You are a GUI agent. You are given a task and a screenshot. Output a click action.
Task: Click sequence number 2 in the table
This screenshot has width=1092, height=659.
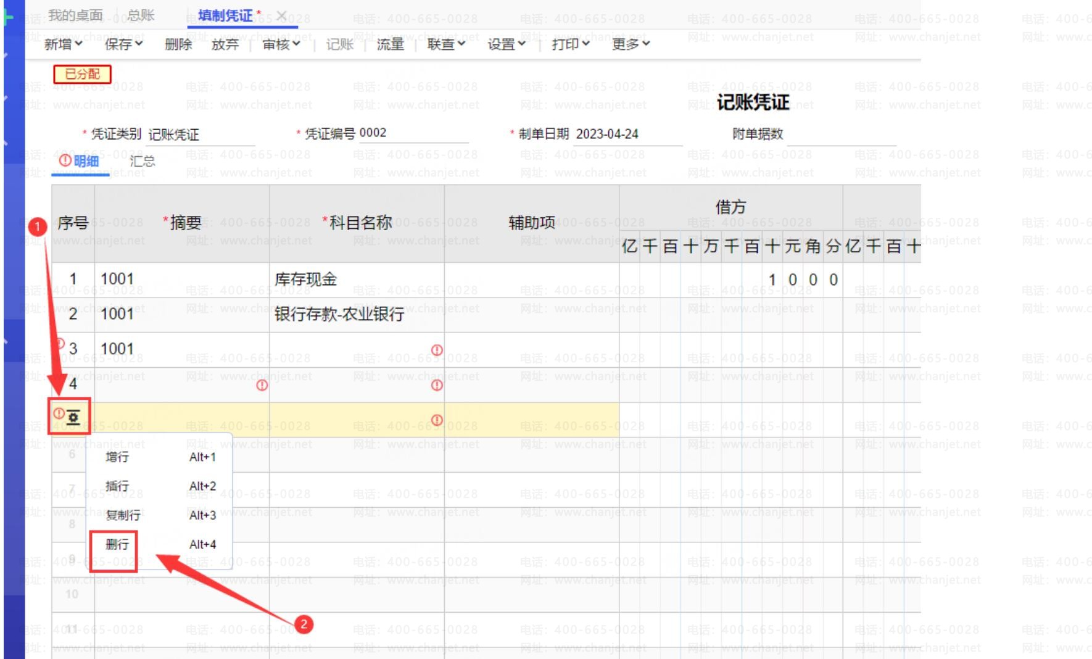point(73,315)
